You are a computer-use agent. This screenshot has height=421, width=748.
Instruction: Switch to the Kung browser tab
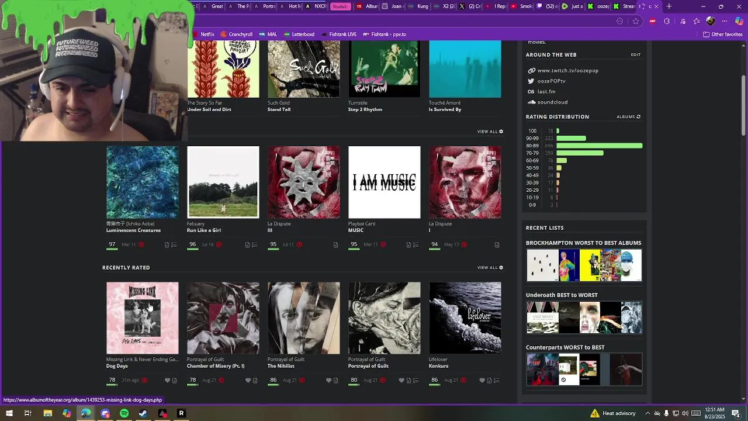418,6
